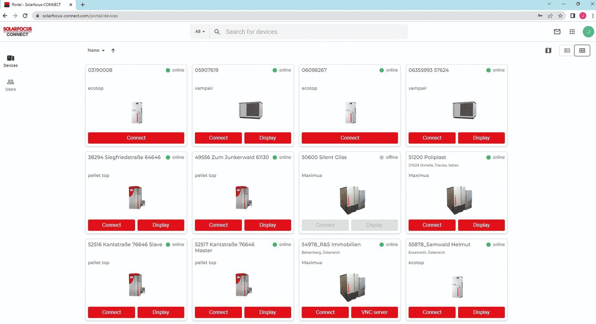Show devices on the map view
This screenshot has height=324, width=596.
[x=548, y=51]
